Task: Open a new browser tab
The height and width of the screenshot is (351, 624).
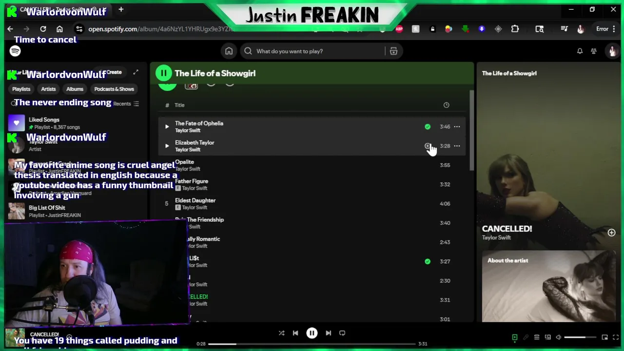Action: tap(121, 9)
